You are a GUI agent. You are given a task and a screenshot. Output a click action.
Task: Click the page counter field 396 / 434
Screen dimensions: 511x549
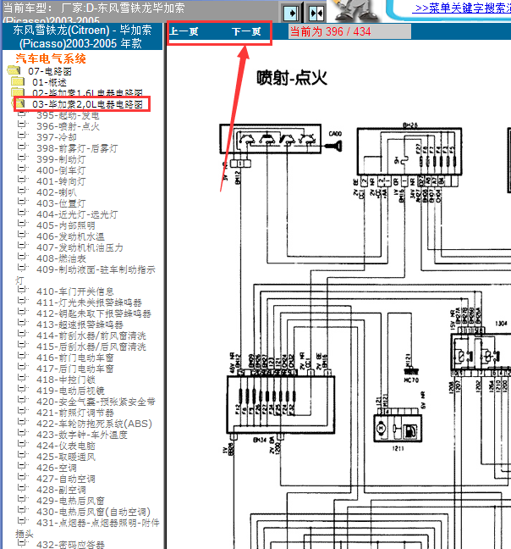[x=349, y=31]
